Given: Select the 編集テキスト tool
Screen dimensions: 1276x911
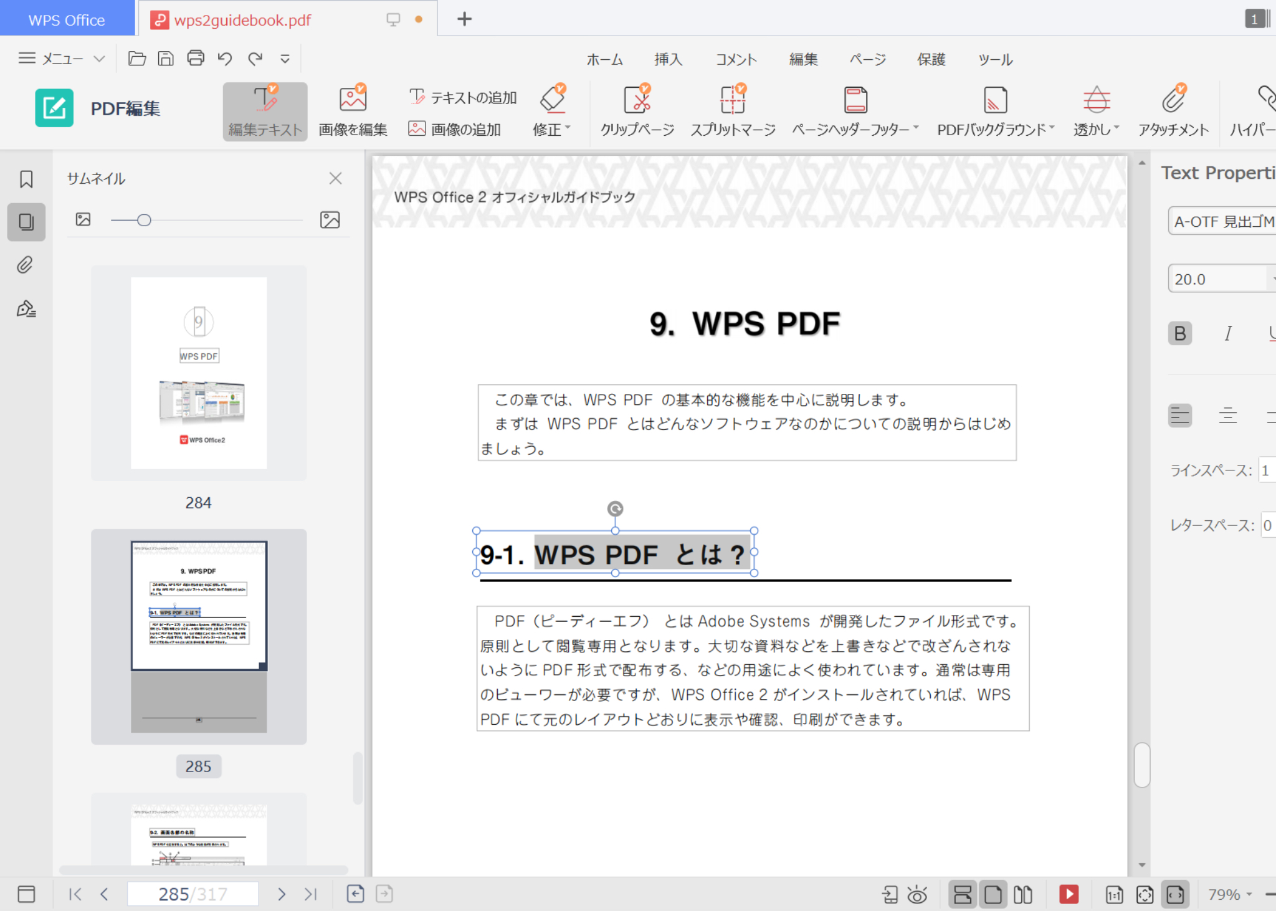Looking at the screenshot, I should [x=265, y=112].
